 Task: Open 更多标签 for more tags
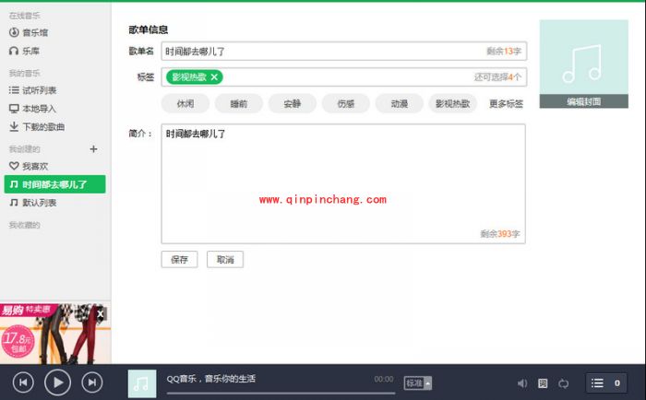(x=506, y=104)
